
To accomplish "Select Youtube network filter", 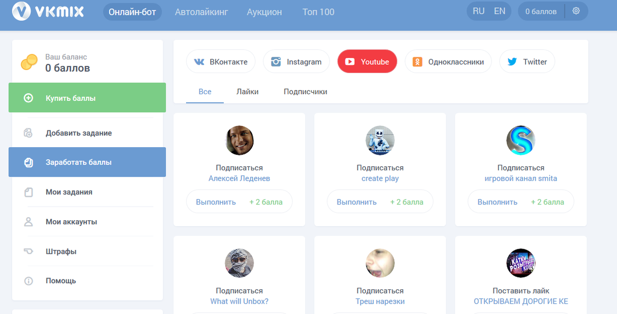I will (367, 62).
